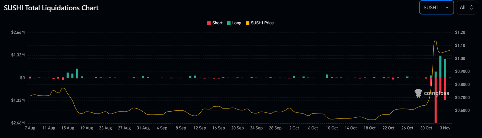Hide the SUSHI Price line via legend
482x138 pixels.
pos(262,23)
